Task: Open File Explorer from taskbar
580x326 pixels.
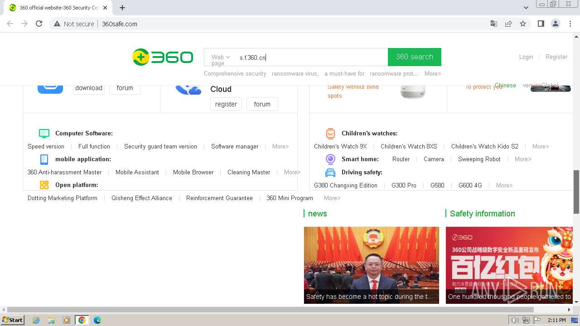Action: 51,320
